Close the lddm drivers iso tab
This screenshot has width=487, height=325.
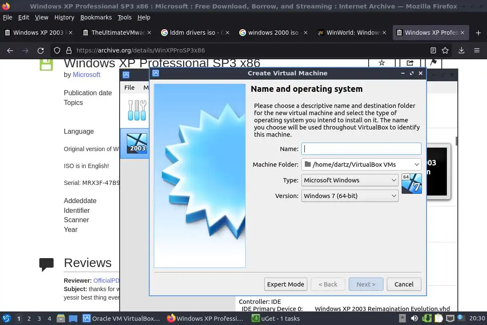[x=227, y=33]
